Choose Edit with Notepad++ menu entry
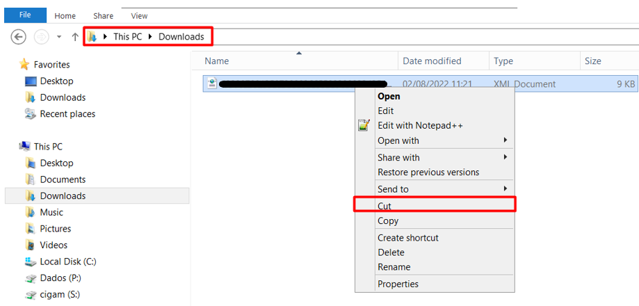Viewport: 639px width, 306px height. pos(420,126)
